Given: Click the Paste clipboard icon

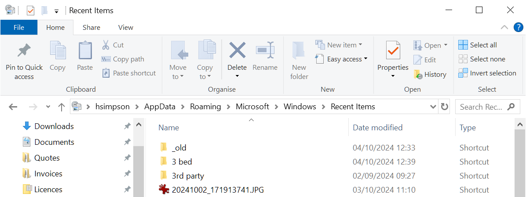Looking at the screenshot, I should click(85, 51).
